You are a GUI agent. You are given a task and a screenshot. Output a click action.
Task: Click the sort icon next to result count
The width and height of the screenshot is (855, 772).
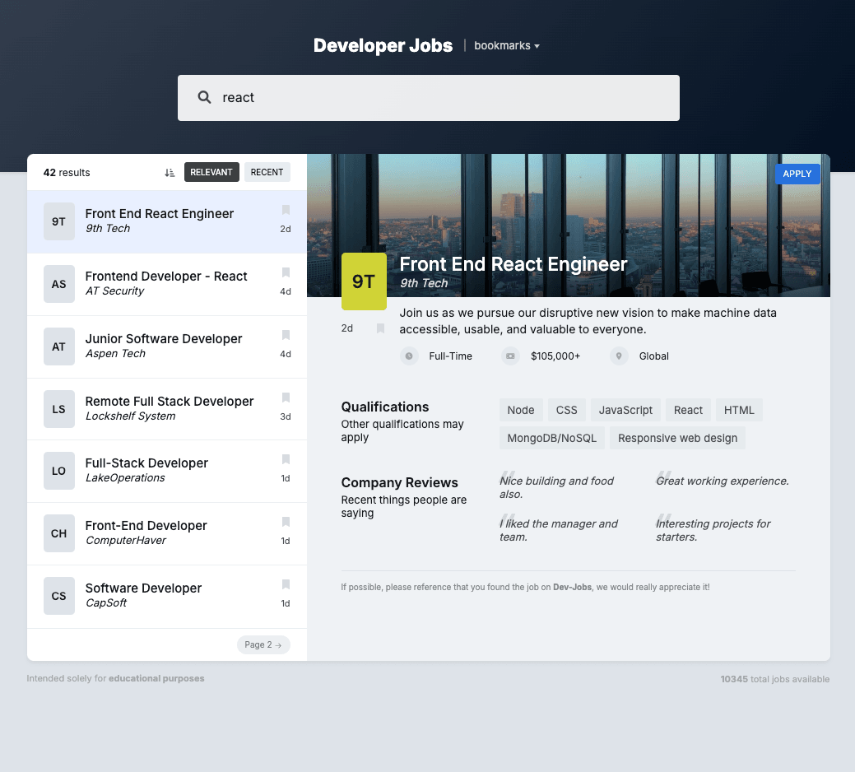tap(170, 172)
